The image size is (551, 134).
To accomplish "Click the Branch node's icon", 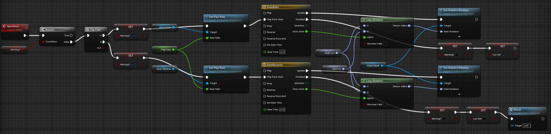I will 43,30.
